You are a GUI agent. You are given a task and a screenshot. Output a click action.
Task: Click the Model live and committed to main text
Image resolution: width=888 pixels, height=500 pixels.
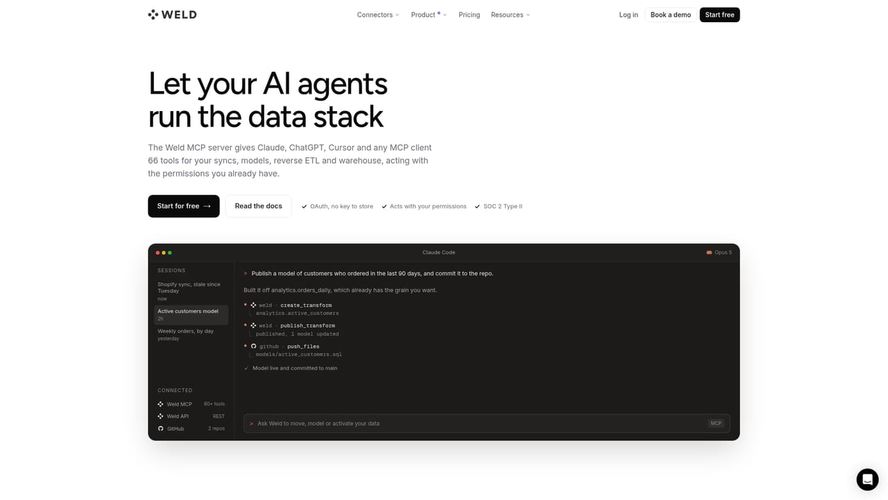pos(295,368)
